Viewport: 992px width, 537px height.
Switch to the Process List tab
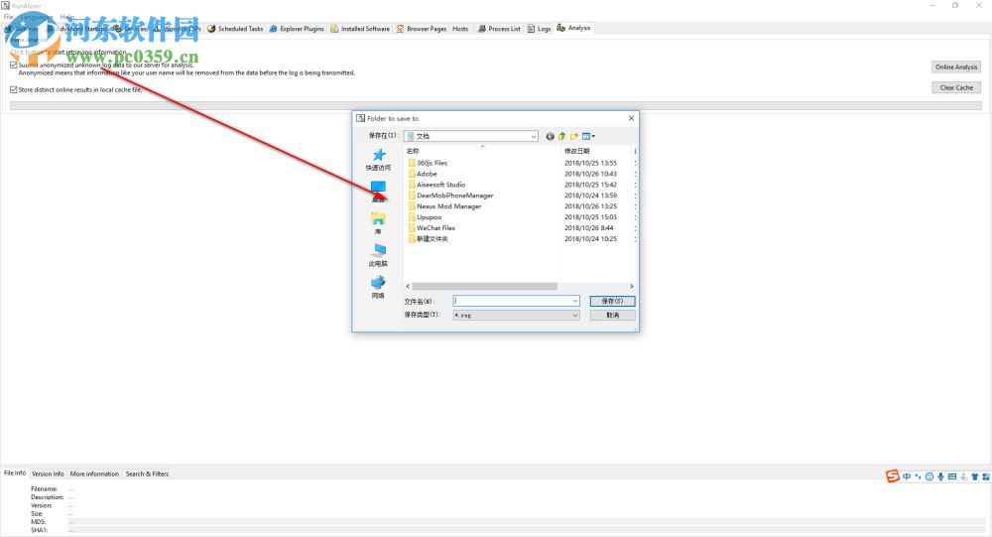coord(499,29)
